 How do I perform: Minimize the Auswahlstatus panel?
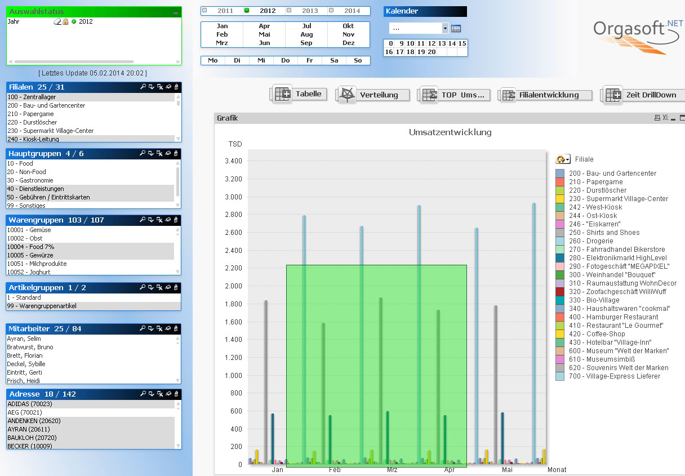(176, 12)
